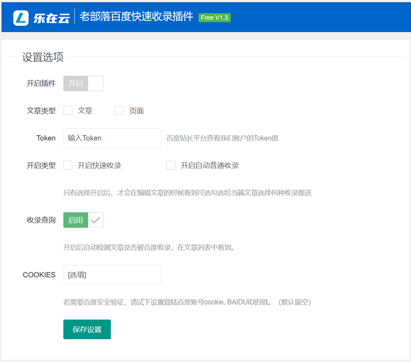Check the 页面 checkbox
This screenshot has width=411, height=362.
coord(119,111)
